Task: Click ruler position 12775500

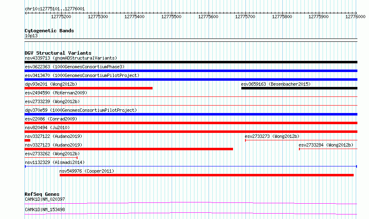Action: [171, 17]
